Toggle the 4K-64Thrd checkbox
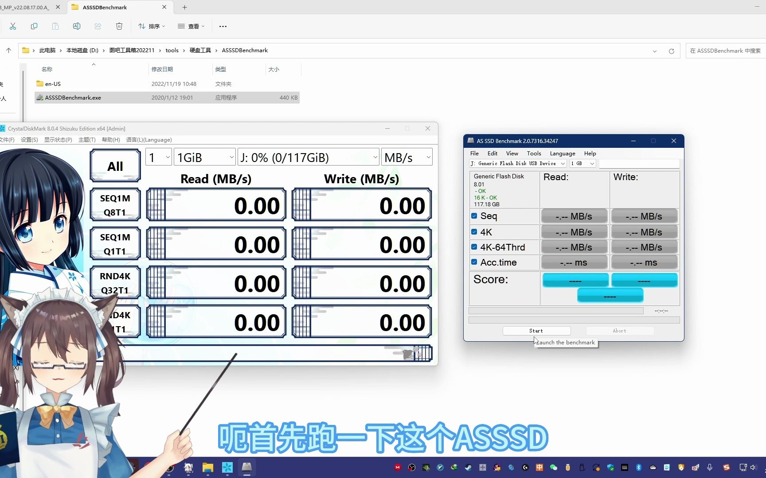Viewport: 766px width, 478px height. coord(474,247)
